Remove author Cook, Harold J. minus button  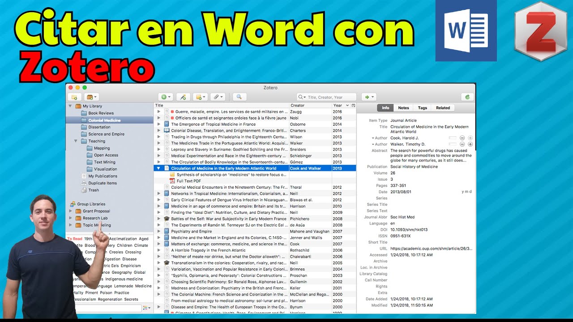point(462,138)
